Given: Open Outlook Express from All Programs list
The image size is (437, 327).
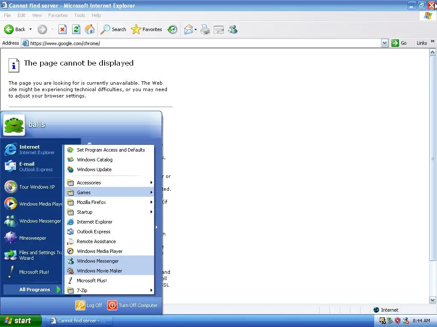Looking at the screenshot, I should coord(110,232).
